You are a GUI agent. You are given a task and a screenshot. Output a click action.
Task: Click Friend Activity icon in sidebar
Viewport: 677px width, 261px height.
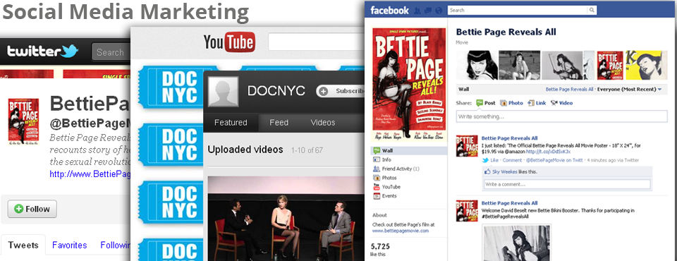pyautogui.click(x=376, y=169)
